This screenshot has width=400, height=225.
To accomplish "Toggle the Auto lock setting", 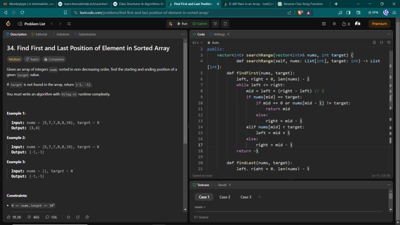I will [213, 42].
